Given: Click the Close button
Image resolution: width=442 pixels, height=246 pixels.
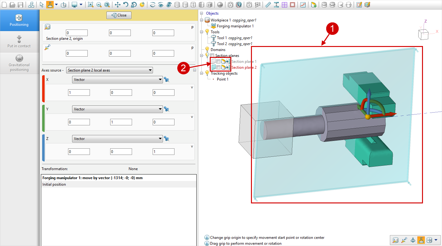Looking at the screenshot, I should [119, 15].
